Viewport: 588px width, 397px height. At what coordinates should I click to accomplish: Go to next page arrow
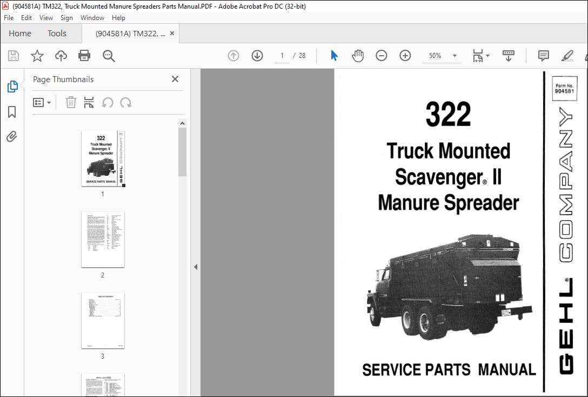pos(257,56)
